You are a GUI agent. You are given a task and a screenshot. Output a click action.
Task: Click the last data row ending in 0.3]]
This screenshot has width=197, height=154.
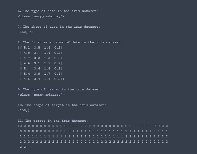tap(42, 79)
